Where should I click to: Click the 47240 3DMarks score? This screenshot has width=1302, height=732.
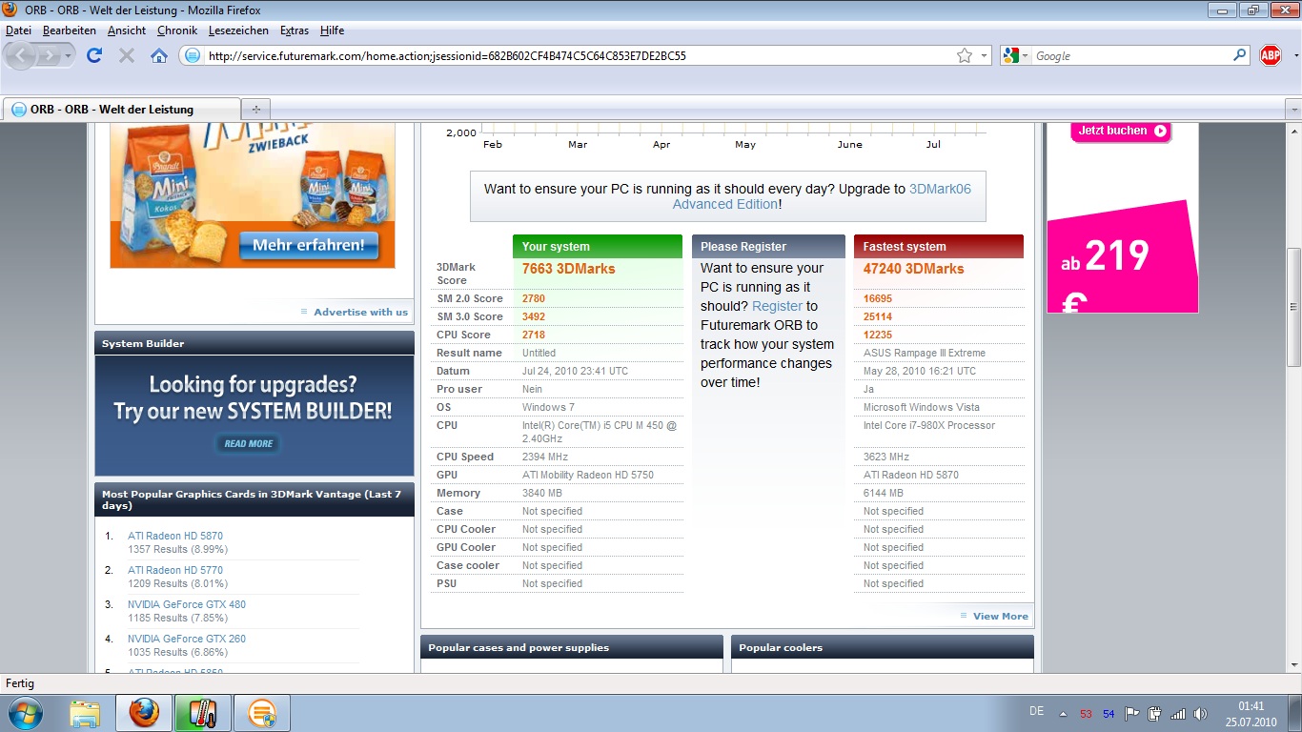913,269
